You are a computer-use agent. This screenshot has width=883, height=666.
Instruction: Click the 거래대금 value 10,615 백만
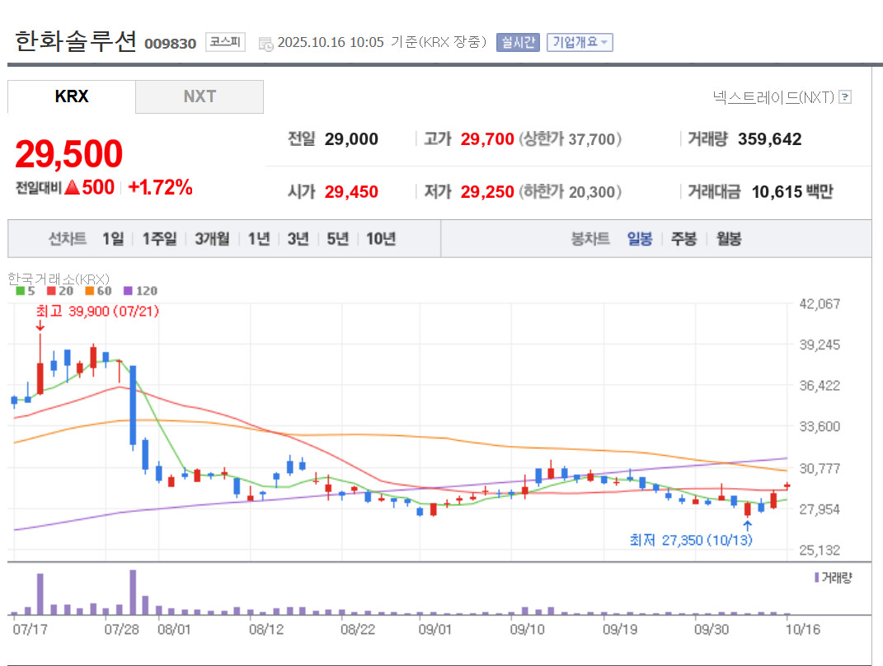792,192
